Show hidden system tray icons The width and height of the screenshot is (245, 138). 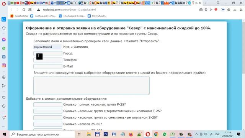point(196,134)
